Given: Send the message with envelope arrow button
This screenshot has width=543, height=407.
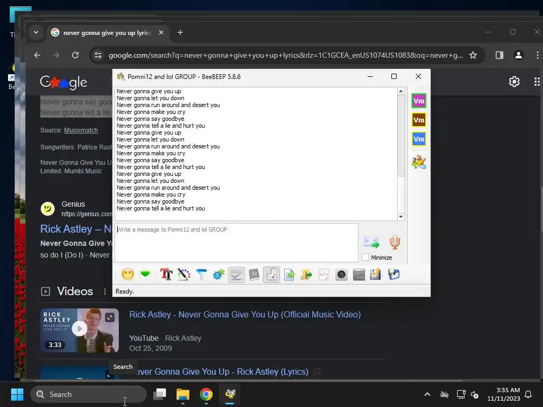Looking at the screenshot, I should click(x=371, y=242).
